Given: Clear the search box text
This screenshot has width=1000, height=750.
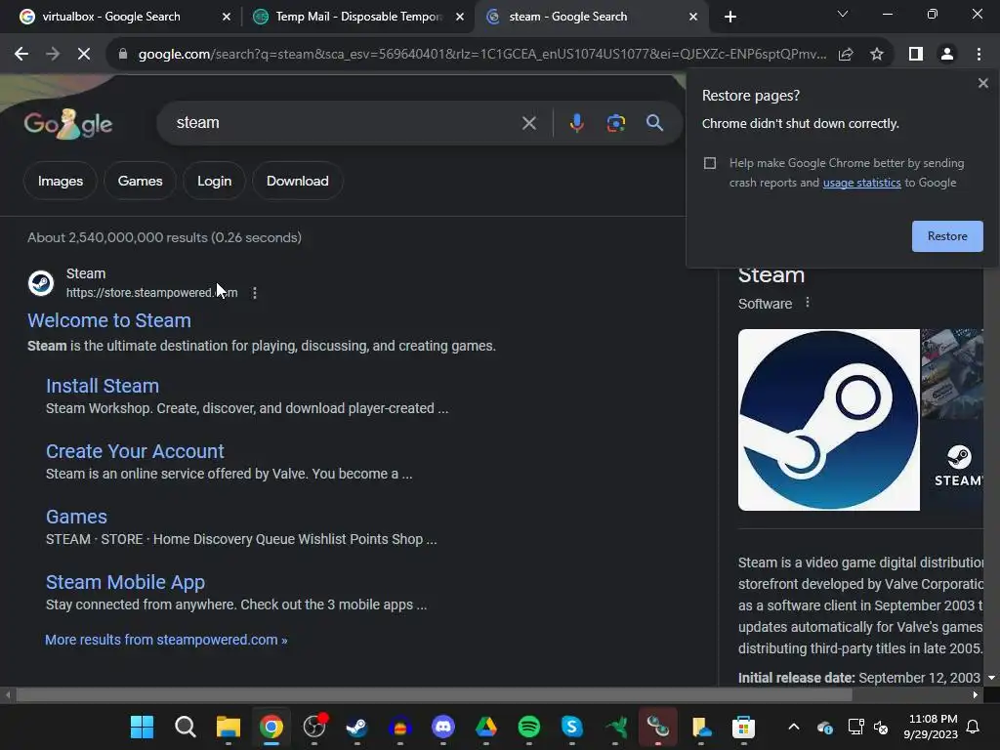Looking at the screenshot, I should (528, 123).
